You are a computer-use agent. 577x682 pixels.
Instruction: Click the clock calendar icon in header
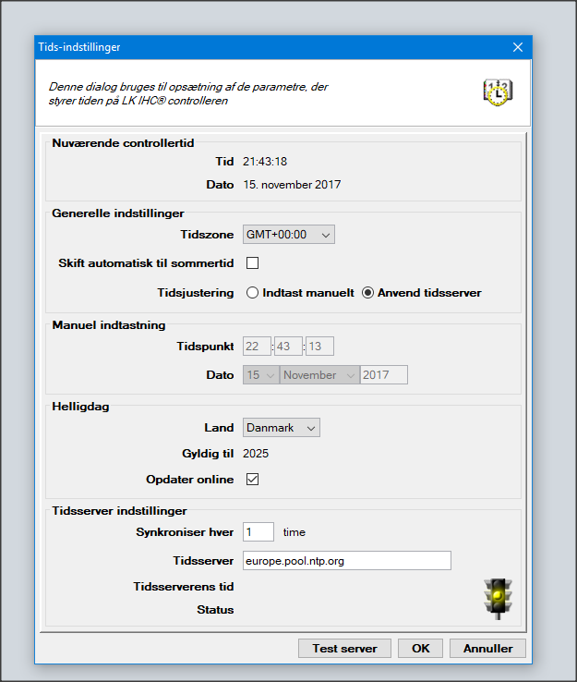click(x=498, y=91)
